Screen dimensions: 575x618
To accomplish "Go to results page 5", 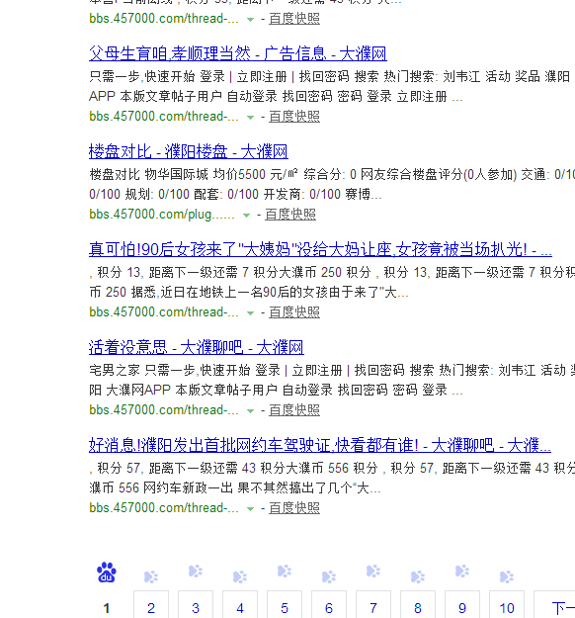I will tap(285, 605).
